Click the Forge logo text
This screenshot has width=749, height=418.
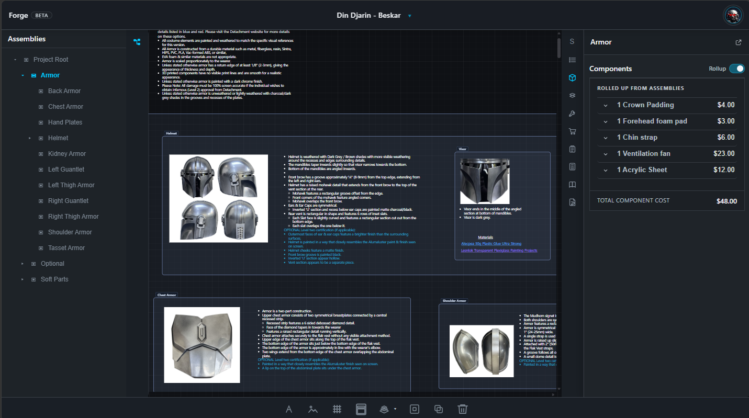18,15
